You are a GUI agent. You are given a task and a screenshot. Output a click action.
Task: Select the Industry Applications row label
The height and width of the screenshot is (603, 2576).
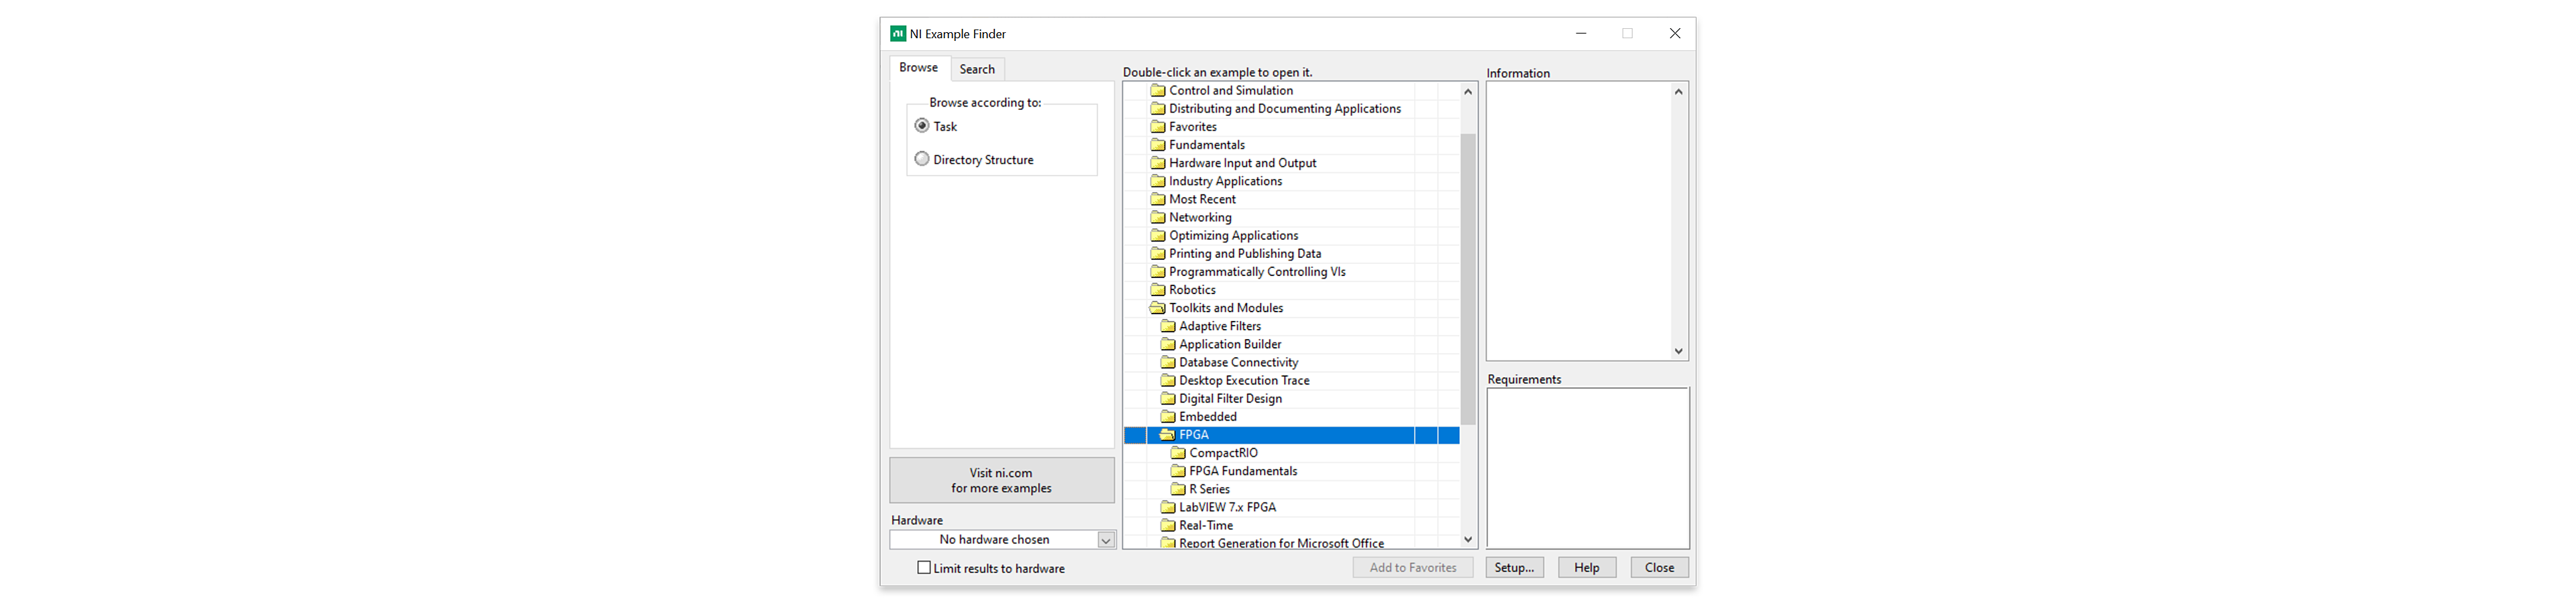pyautogui.click(x=1225, y=182)
